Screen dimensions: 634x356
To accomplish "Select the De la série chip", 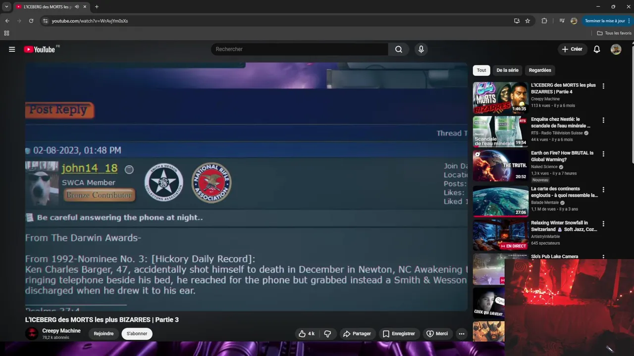I will coord(507,70).
